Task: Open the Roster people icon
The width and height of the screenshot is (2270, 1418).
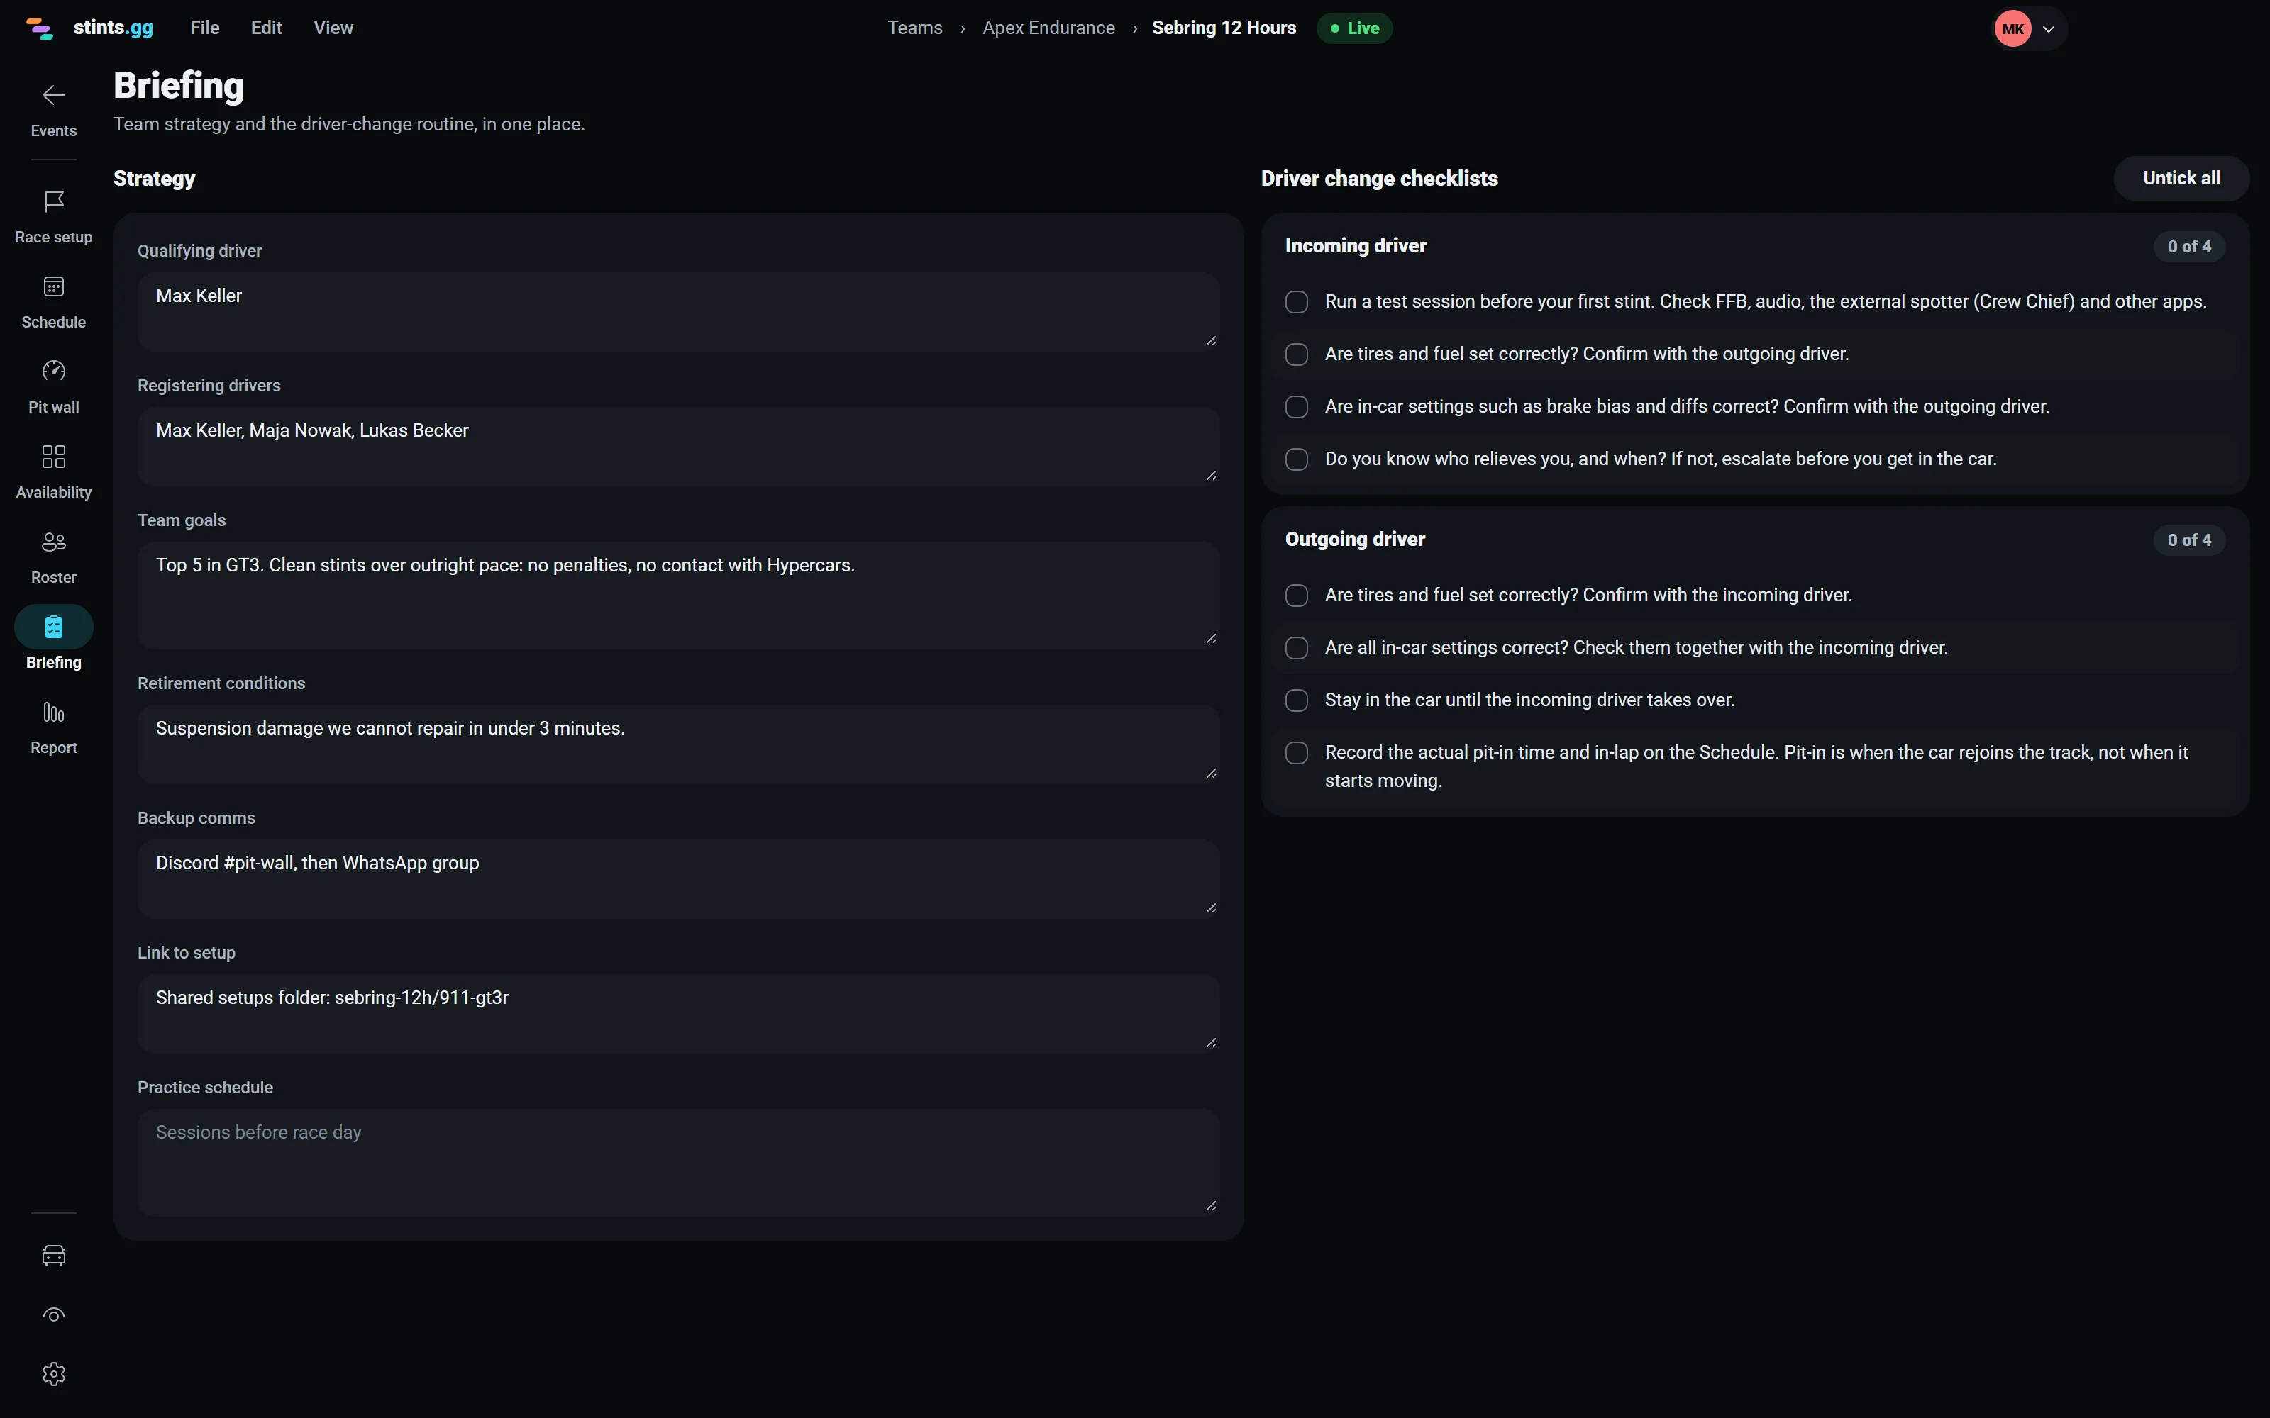Action: click(x=53, y=541)
